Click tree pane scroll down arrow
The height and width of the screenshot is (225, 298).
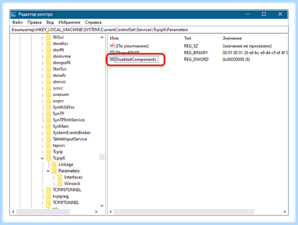click(x=102, y=206)
